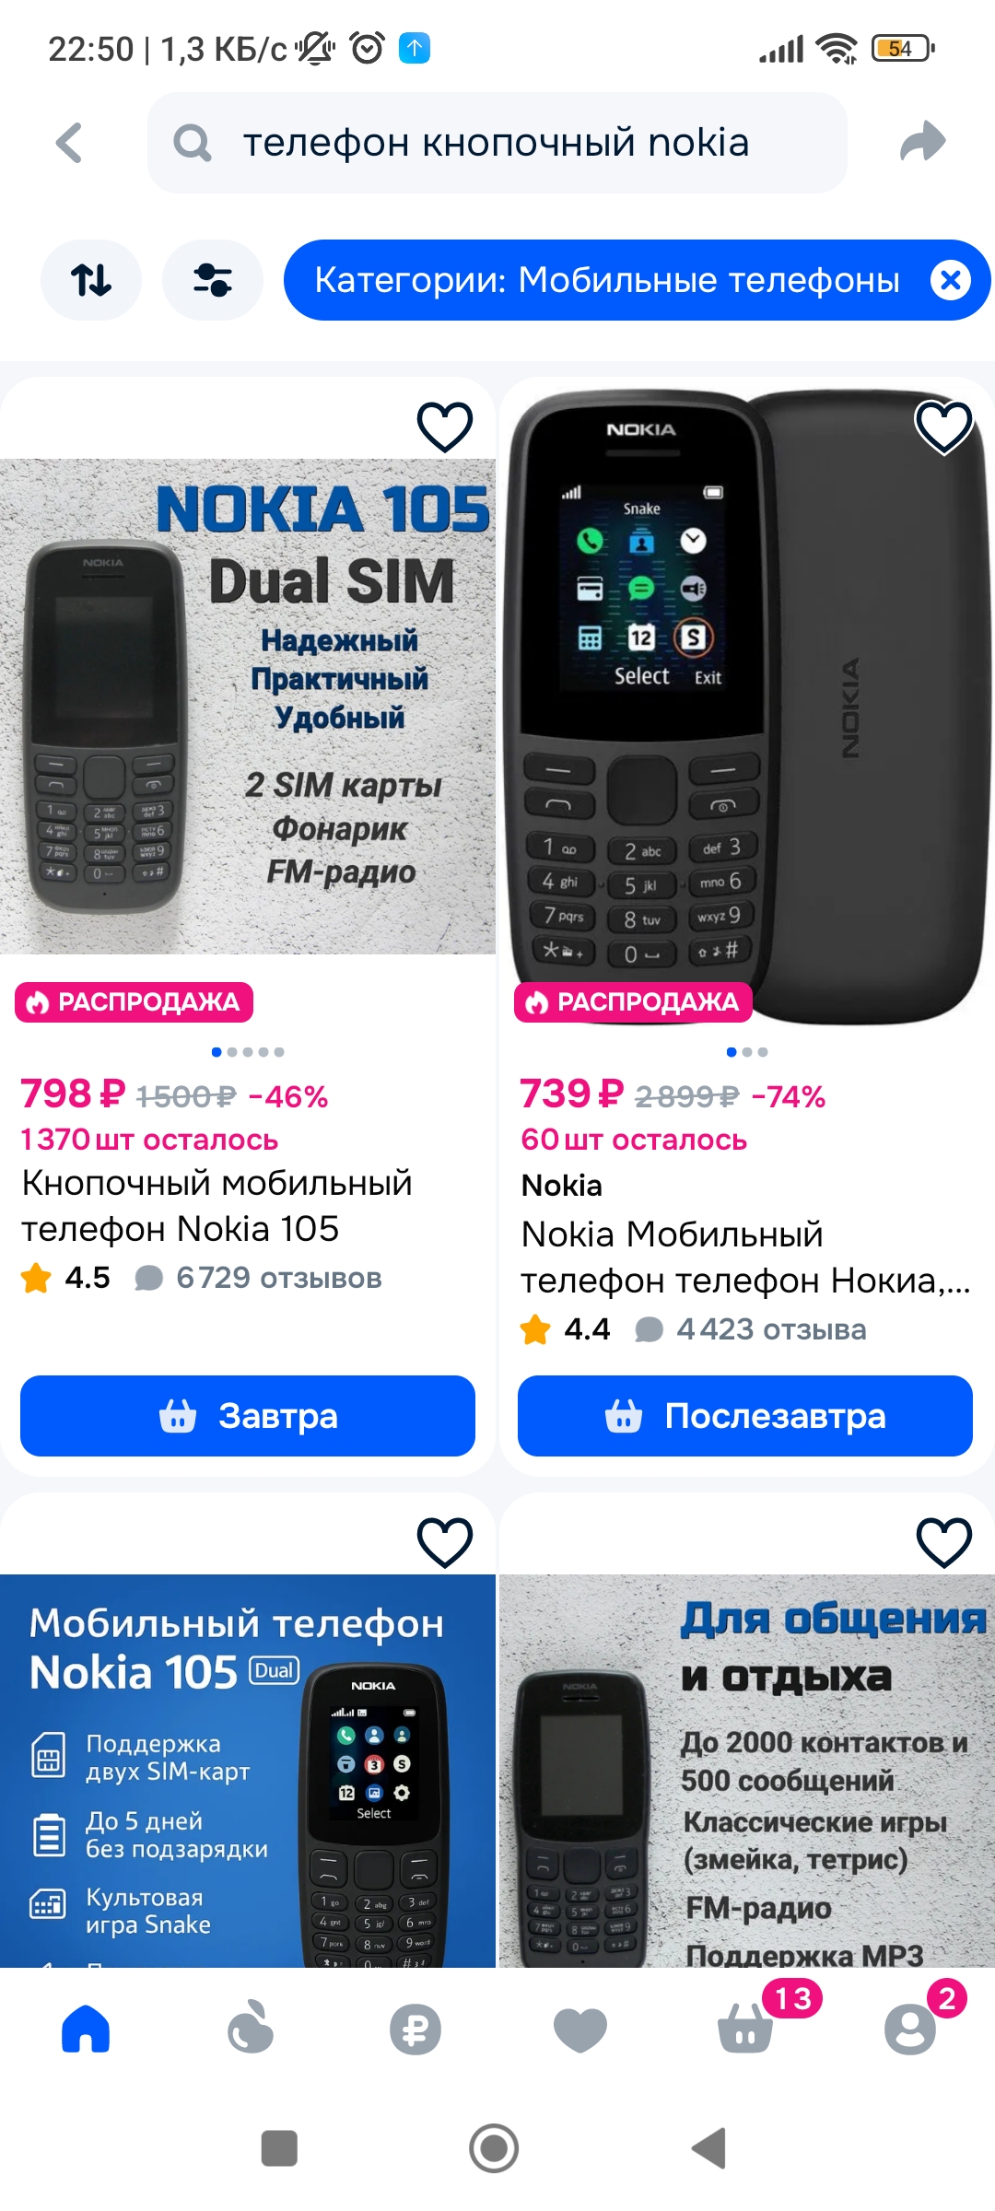Open the Категории: Мобильные телефоны chip
Viewport: 995px width, 2211px height.
coord(606,280)
